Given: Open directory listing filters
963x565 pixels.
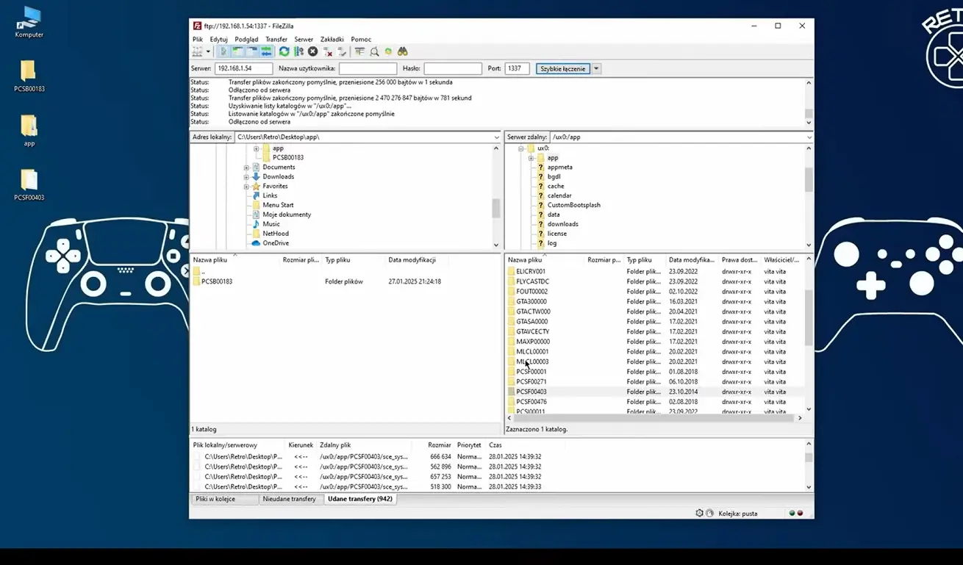Looking at the screenshot, I should pyautogui.click(x=359, y=51).
